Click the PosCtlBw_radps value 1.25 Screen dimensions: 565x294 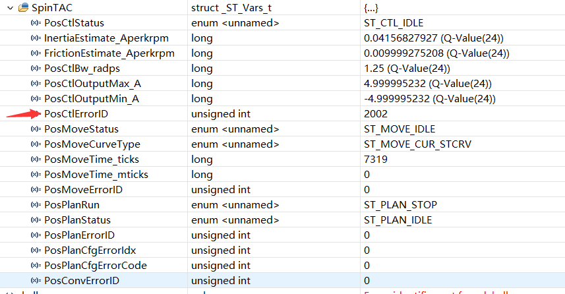[x=407, y=69]
